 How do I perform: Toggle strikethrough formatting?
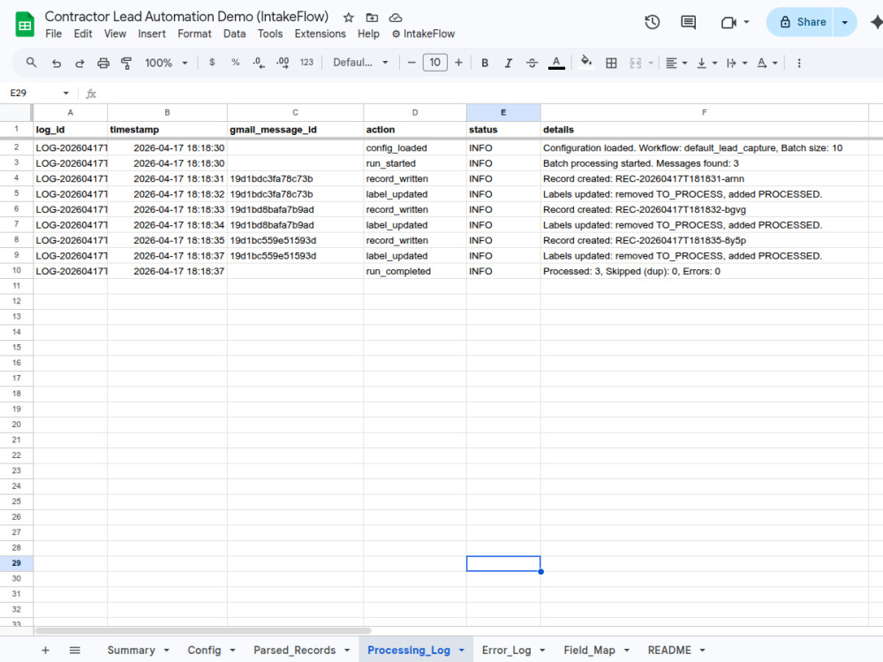tap(532, 63)
